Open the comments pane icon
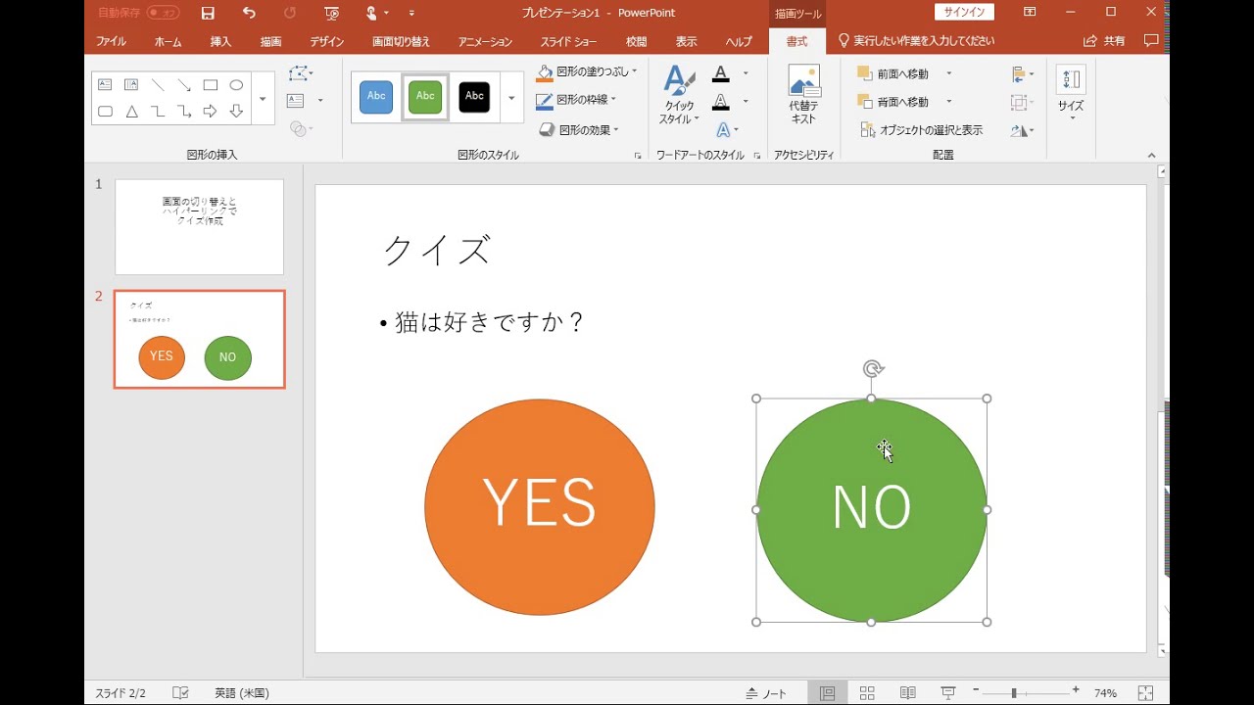This screenshot has height=705, width=1254. (1151, 41)
